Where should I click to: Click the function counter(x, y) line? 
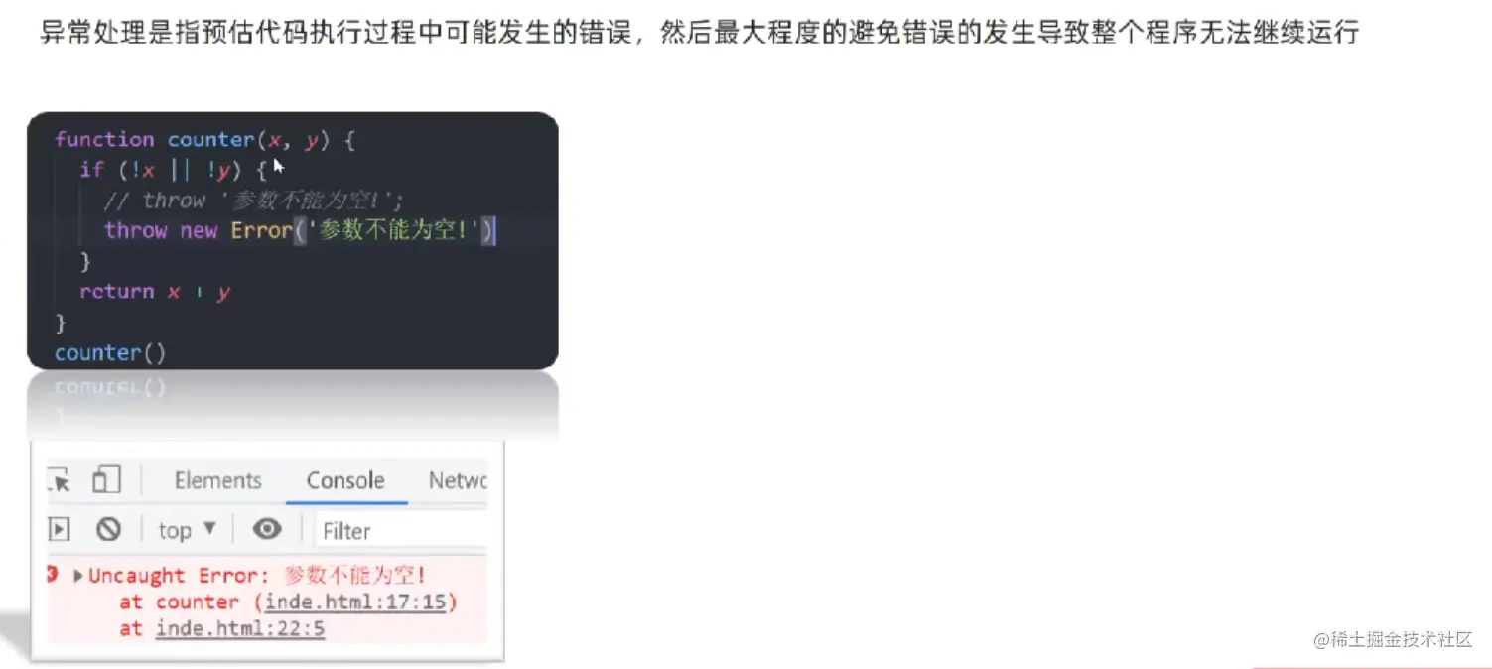click(204, 140)
